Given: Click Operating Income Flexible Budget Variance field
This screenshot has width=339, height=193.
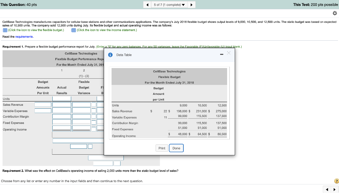Looking at the screenshot, I should pyautogui.click(x=81, y=129).
